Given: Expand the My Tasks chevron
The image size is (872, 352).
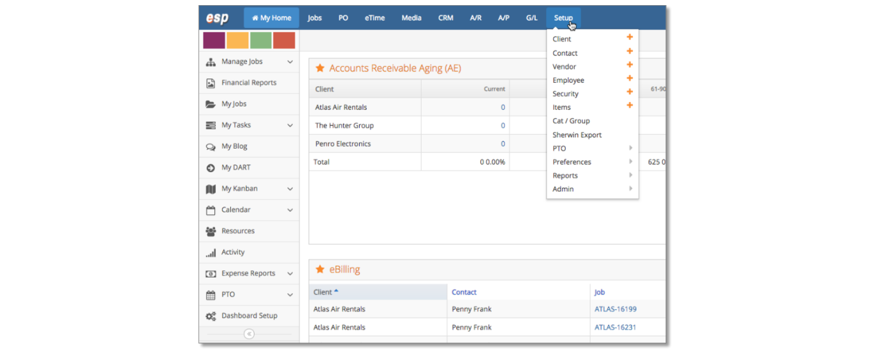Looking at the screenshot, I should [x=290, y=126].
